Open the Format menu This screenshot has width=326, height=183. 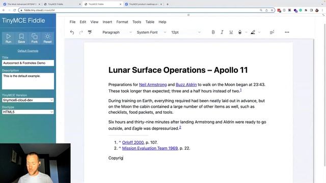pyautogui.click(x=122, y=22)
